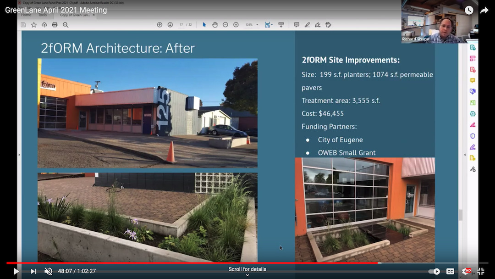495x279 pixels.
Task: Save the PDF file in Acrobat
Action: click(23, 25)
